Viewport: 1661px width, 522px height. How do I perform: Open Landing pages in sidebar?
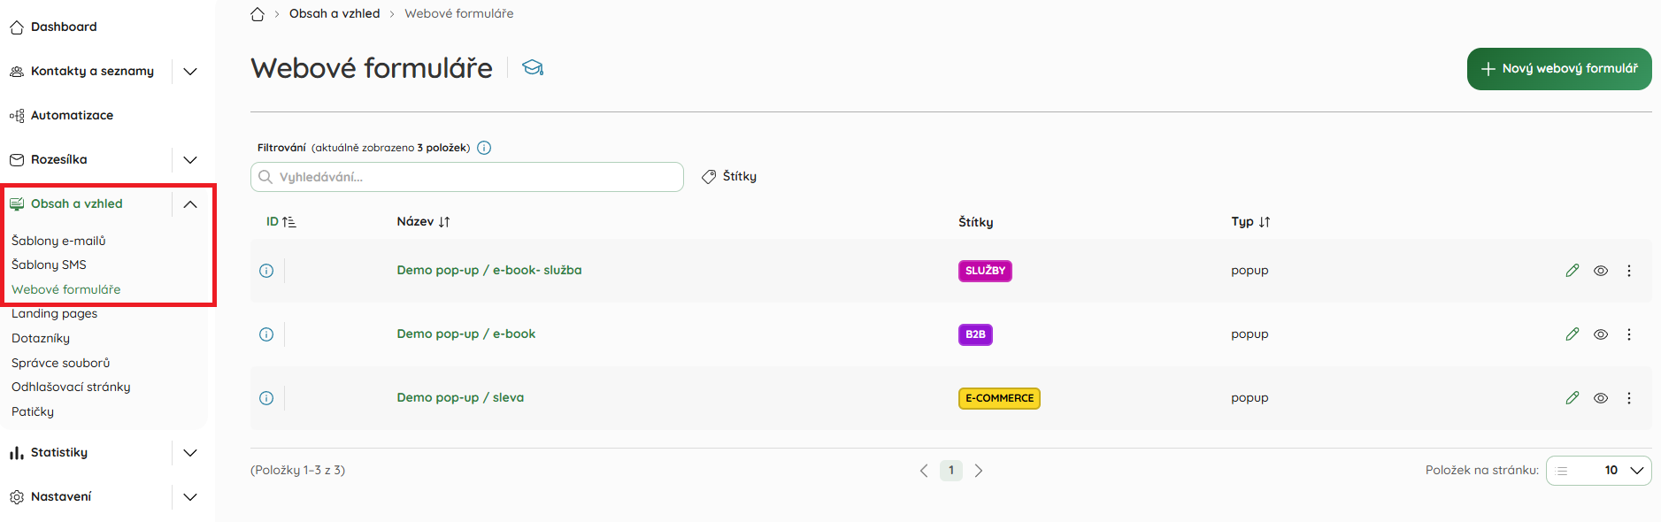pyautogui.click(x=55, y=313)
